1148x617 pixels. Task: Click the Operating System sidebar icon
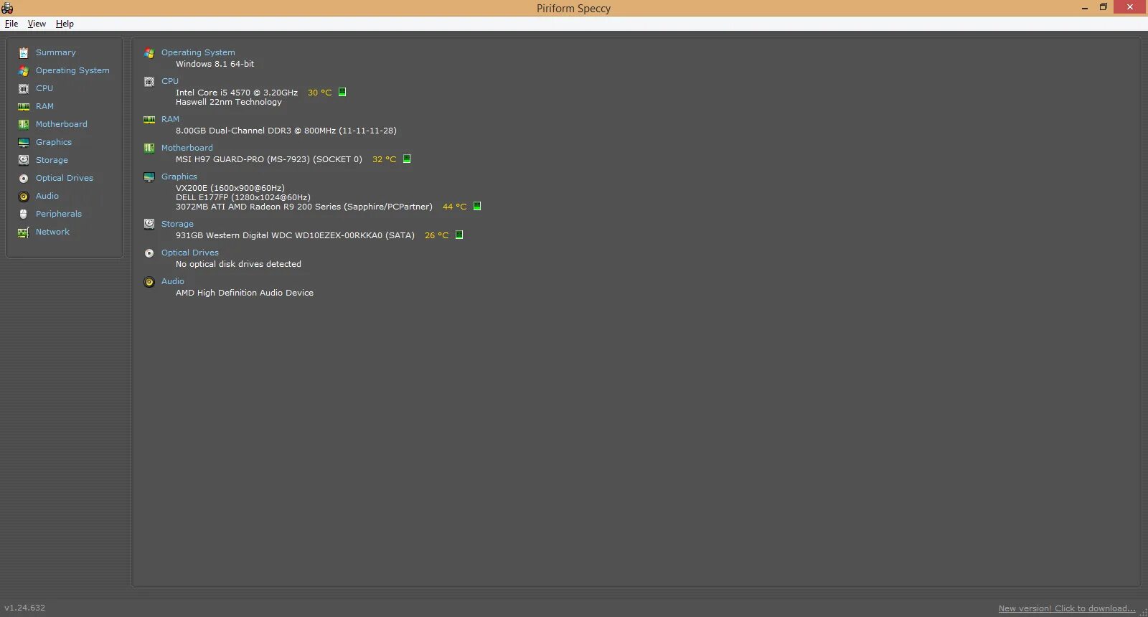click(24, 70)
